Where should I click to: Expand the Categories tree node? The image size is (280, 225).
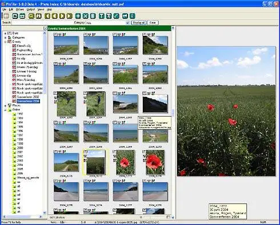[x=5, y=38]
